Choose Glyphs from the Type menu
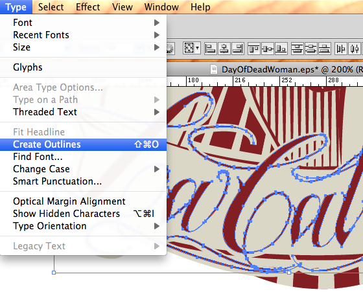 (x=84, y=67)
